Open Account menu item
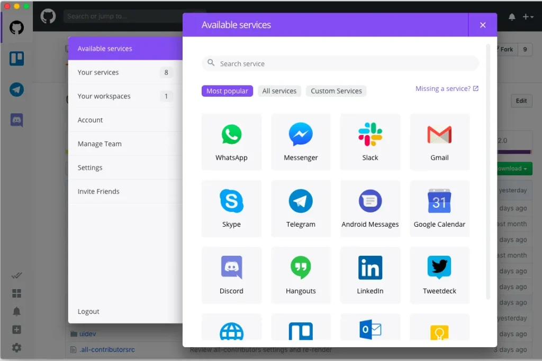Image resolution: width=542 pixels, height=361 pixels. [x=125, y=120]
